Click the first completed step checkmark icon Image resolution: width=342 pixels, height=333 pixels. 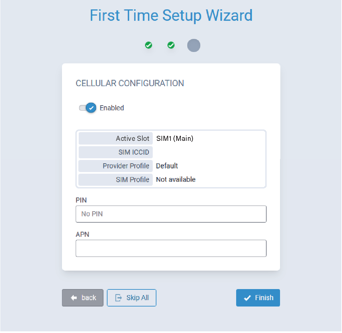click(x=148, y=45)
